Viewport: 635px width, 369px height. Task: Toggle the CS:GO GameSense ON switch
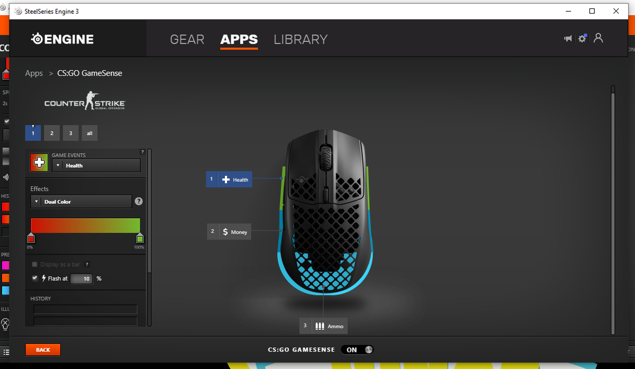click(357, 349)
